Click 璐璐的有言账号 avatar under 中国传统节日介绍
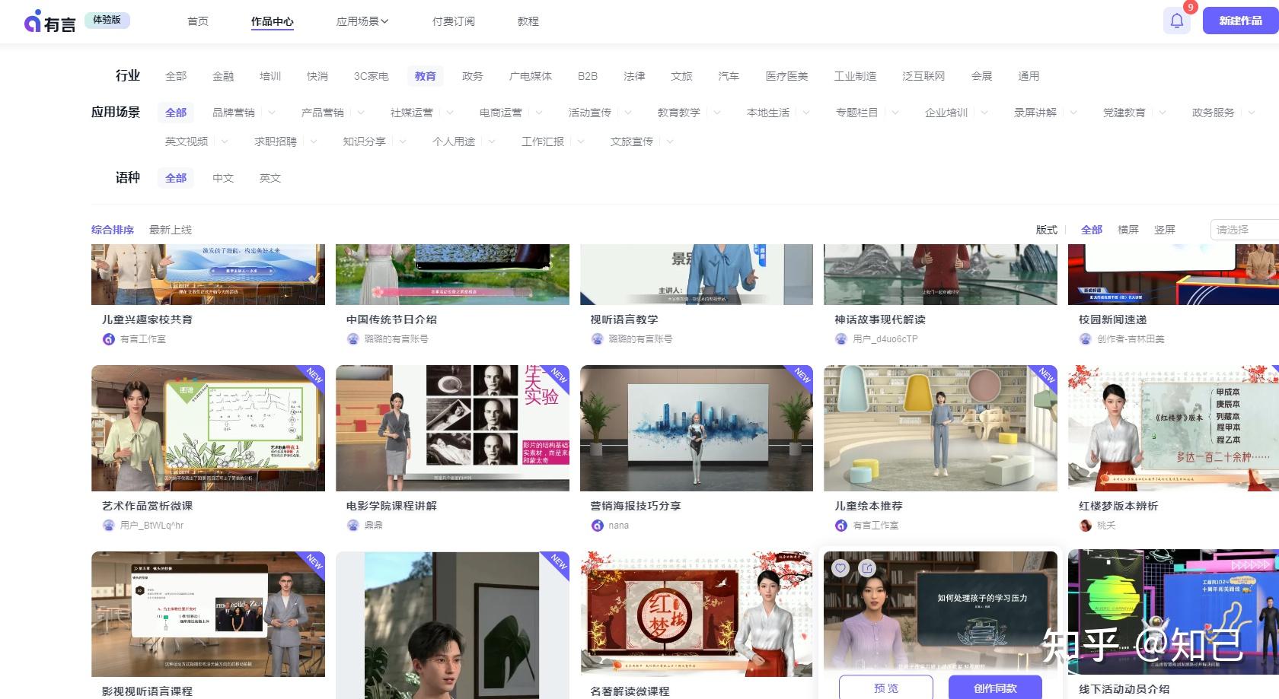 pyautogui.click(x=352, y=338)
